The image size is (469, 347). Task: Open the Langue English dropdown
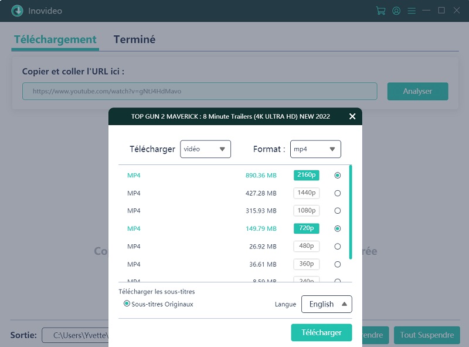(x=327, y=304)
